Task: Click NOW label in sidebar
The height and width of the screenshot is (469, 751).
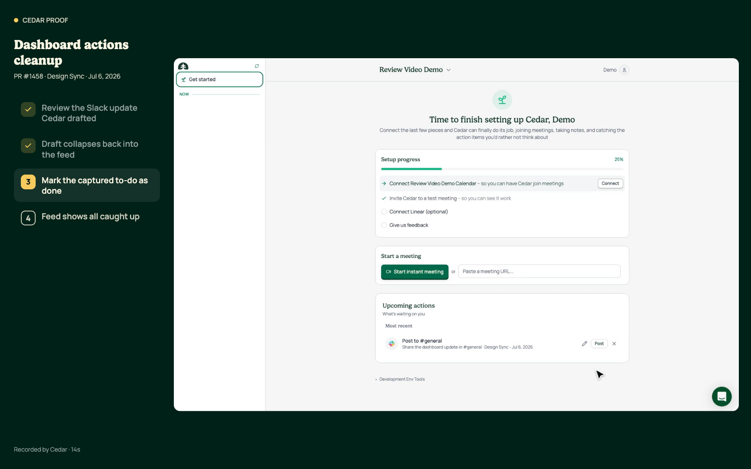Action: point(184,94)
